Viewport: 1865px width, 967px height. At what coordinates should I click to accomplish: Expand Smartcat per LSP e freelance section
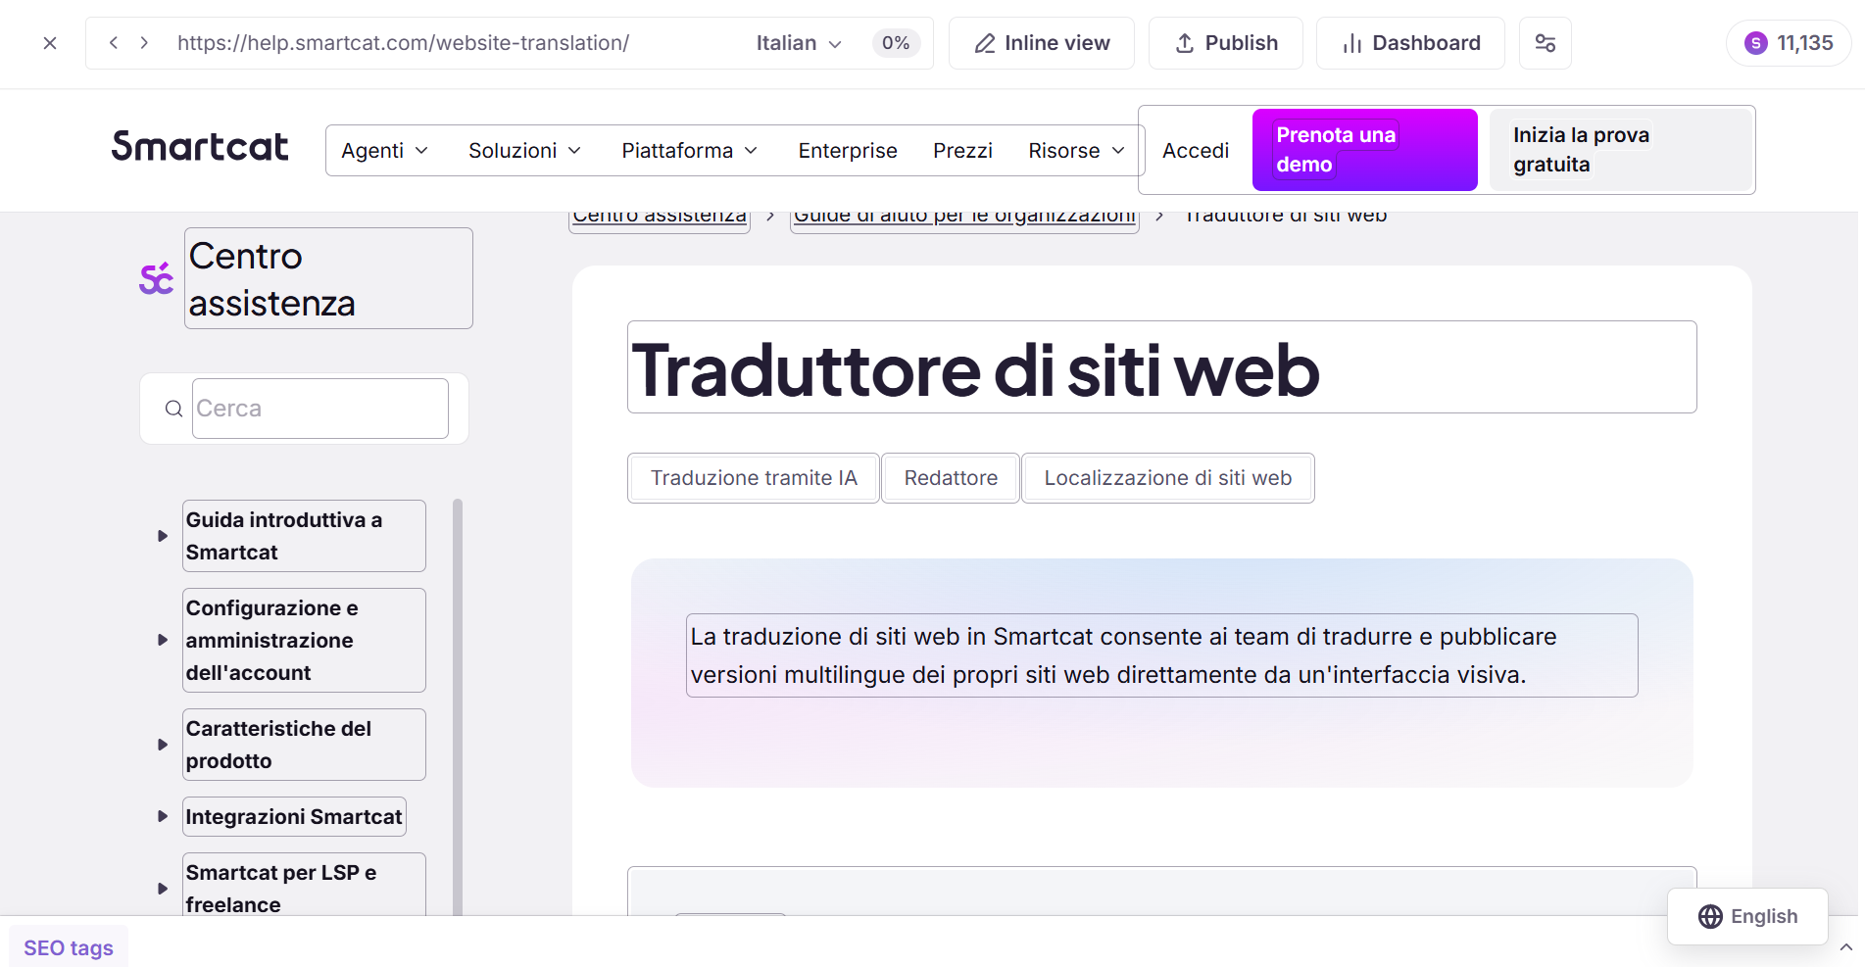click(x=163, y=889)
